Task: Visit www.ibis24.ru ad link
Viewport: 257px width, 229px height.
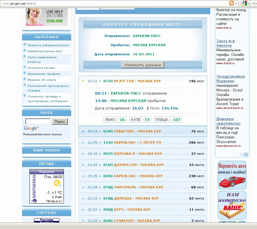Action: (x=225, y=63)
